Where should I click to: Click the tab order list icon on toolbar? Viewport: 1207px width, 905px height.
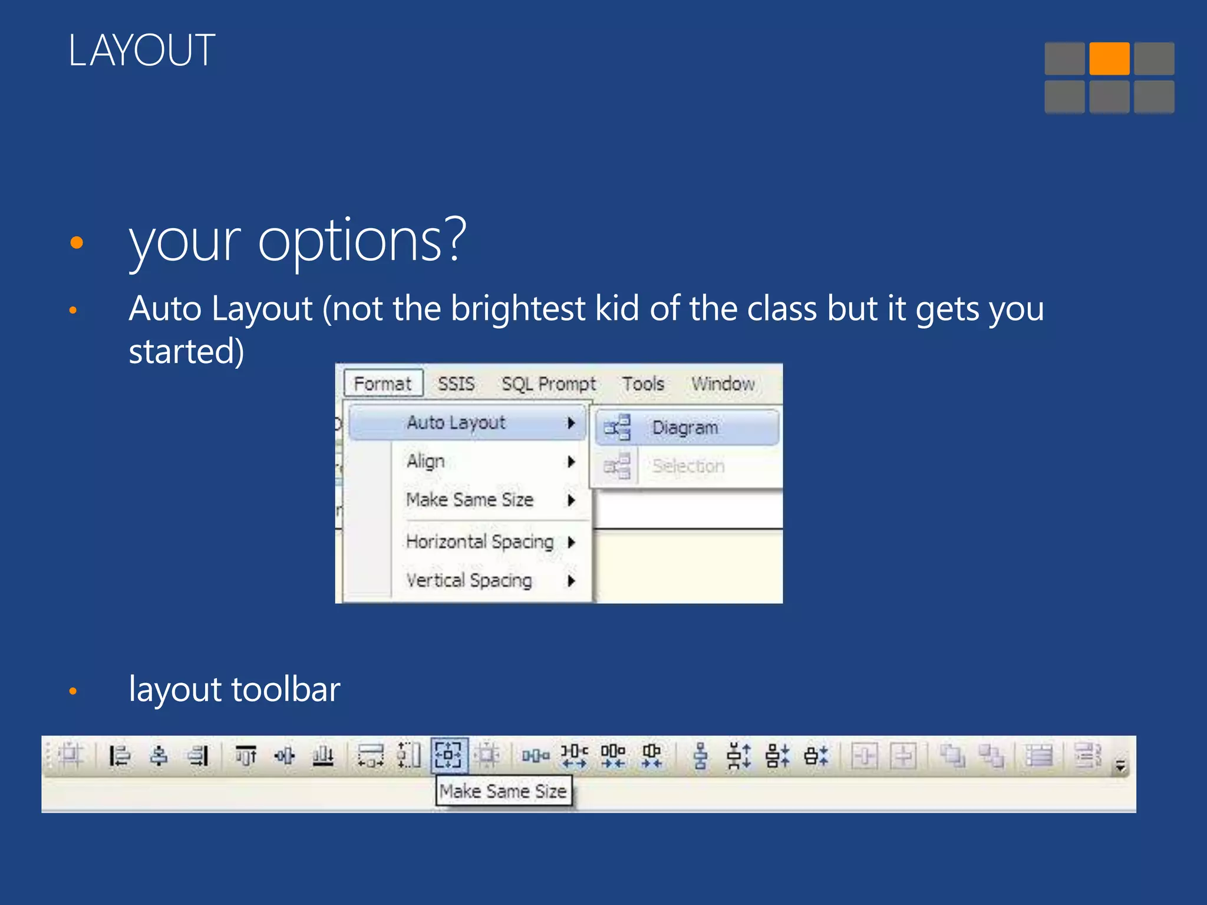[1039, 755]
